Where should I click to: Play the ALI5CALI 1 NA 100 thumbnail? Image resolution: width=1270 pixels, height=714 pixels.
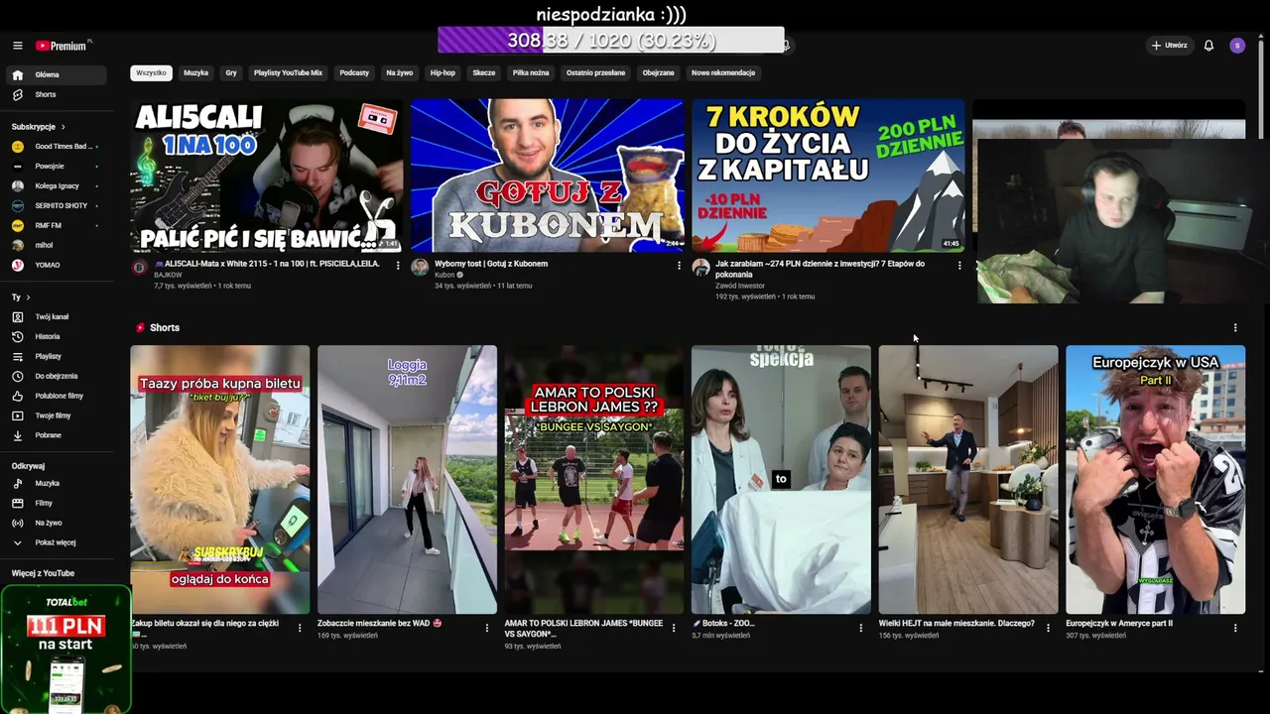(x=267, y=176)
